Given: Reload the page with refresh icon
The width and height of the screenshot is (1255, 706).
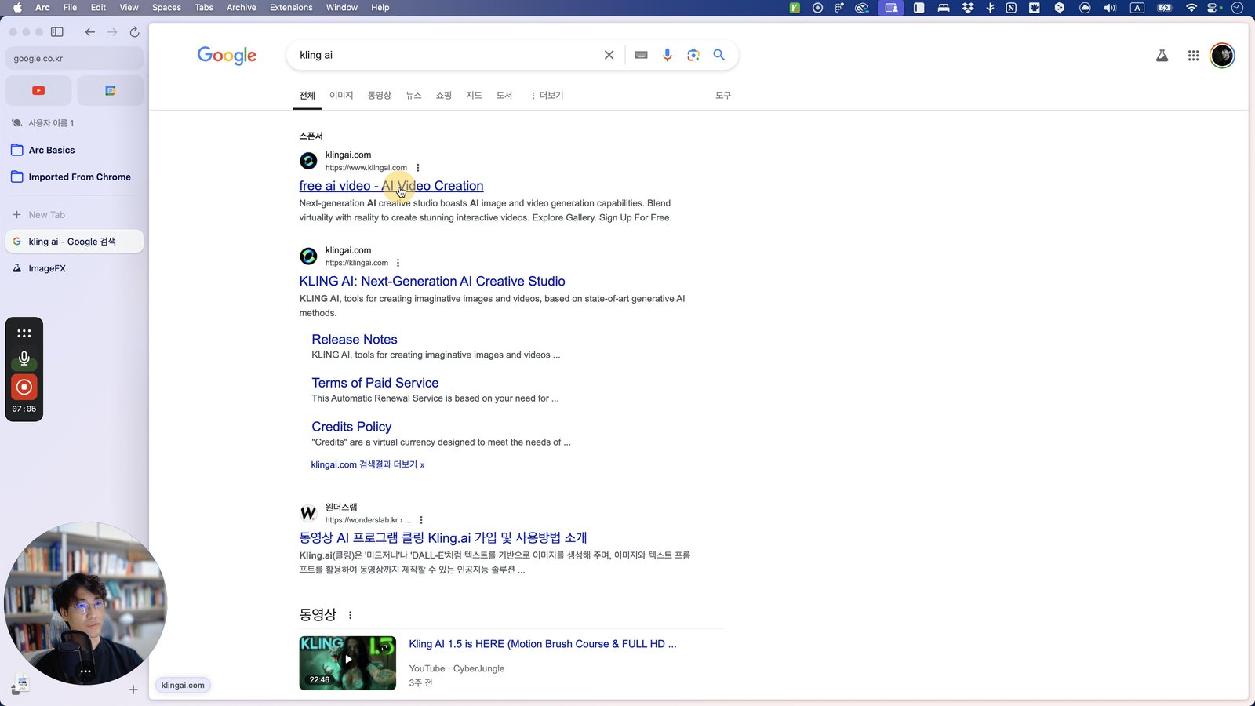Looking at the screenshot, I should click(134, 32).
